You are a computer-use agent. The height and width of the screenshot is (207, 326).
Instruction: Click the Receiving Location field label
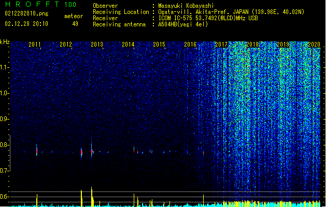click(121, 12)
